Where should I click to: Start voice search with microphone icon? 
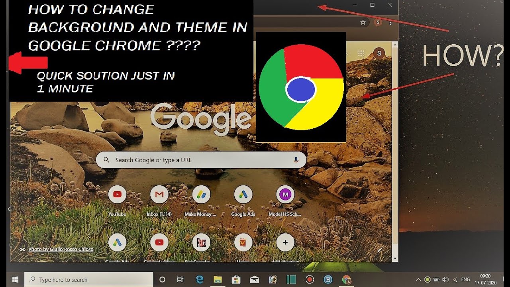[x=296, y=160]
